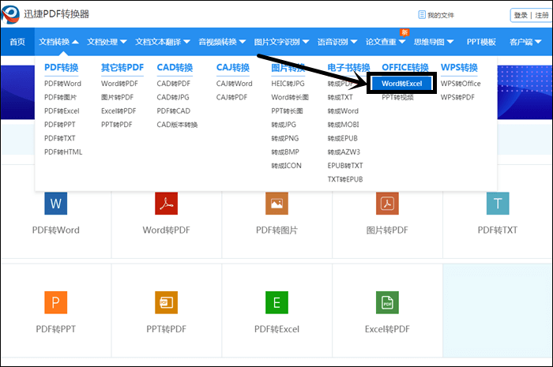Open 转成JPG link
Image resolution: width=553 pixels, height=367 pixels.
284,125
